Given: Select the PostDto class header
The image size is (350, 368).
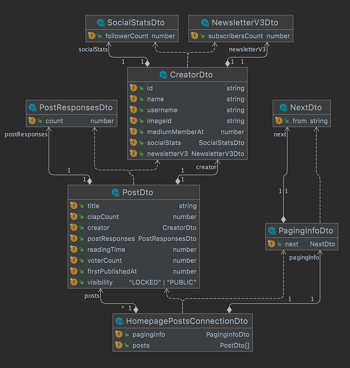Looking at the screenshot, I should [134, 192].
